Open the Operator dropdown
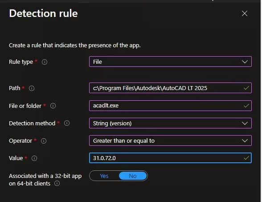 coord(170,140)
